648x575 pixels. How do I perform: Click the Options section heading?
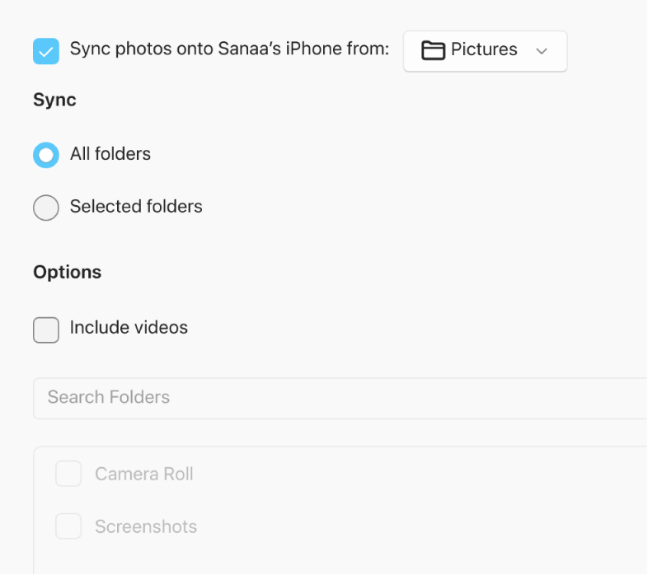68,273
